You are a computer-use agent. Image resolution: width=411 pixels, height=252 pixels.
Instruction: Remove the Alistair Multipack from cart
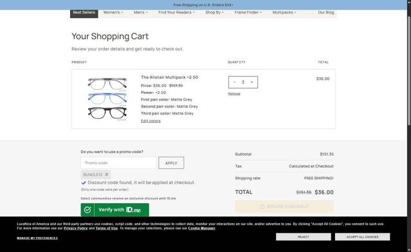[x=234, y=93]
